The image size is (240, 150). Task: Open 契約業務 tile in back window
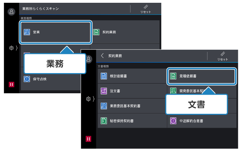[x=125, y=32]
